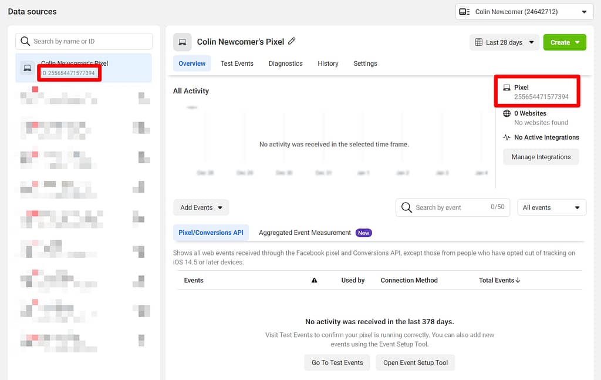Click the Pixel ID 255654471577394 in summary

pos(541,97)
